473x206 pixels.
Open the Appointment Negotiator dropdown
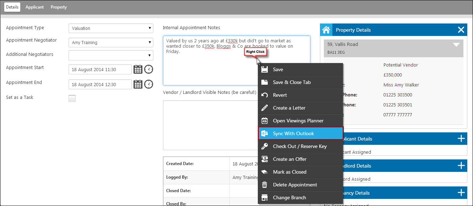point(111,43)
